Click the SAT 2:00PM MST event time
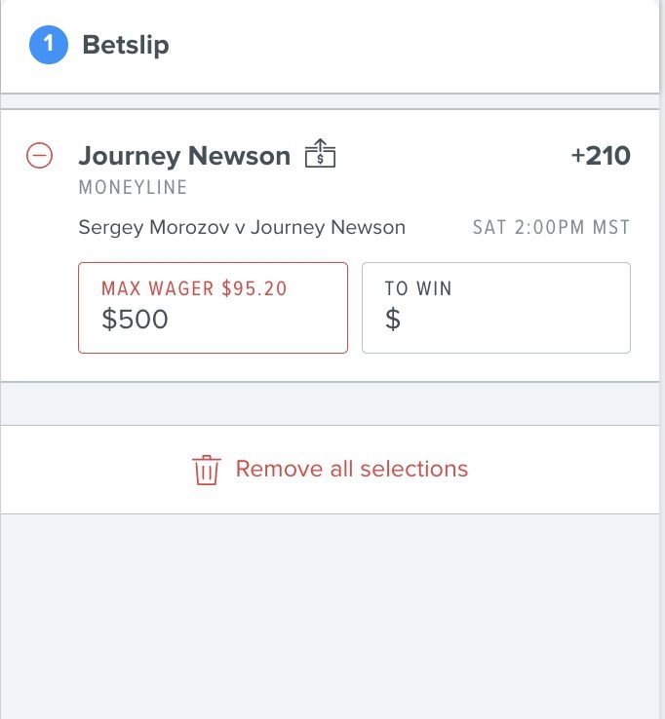The width and height of the screenshot is (665, 719). 552,227
